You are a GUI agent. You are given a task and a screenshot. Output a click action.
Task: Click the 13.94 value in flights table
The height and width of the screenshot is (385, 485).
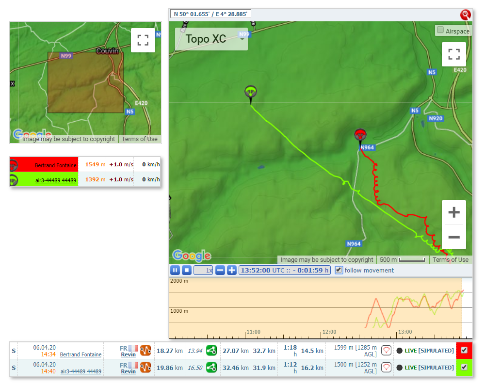click(x=195, y=351)
